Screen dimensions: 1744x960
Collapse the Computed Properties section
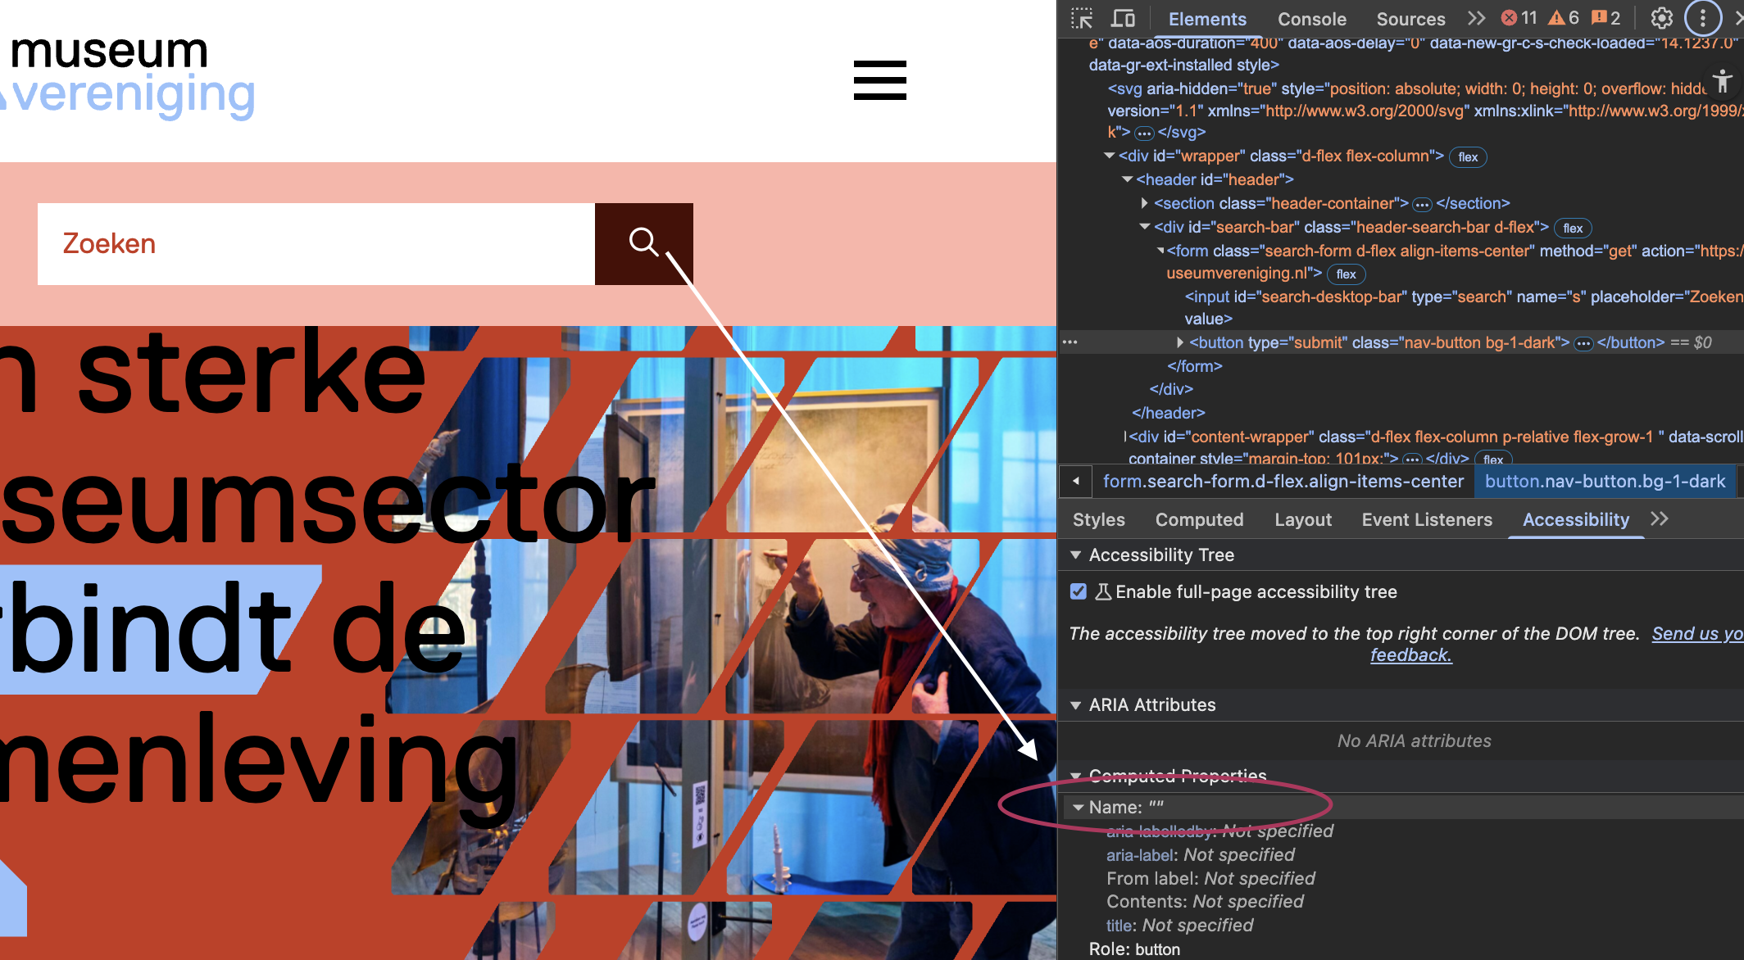point(1076,775)
